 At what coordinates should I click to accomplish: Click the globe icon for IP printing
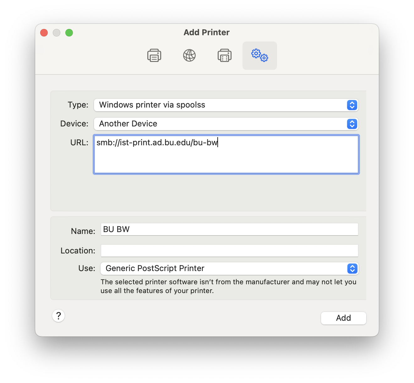point(189,55)
